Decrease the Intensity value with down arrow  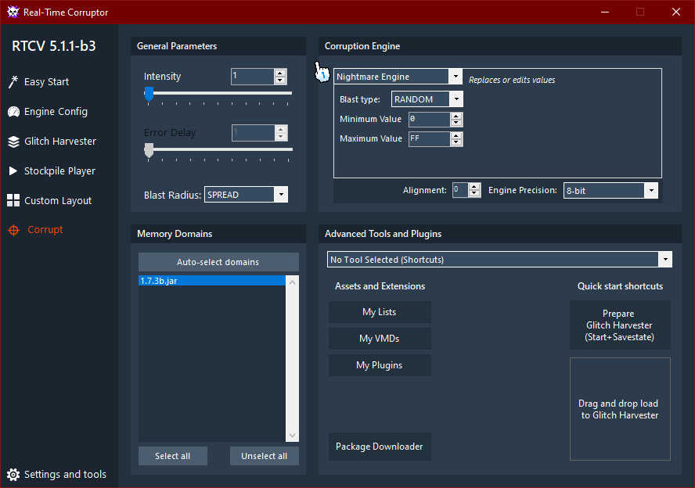coord(280,80)
